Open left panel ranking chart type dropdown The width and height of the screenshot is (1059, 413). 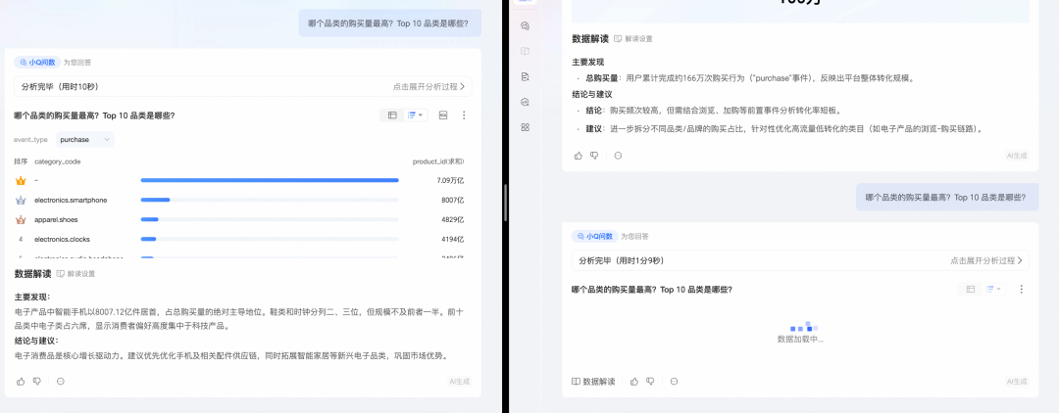416,115
